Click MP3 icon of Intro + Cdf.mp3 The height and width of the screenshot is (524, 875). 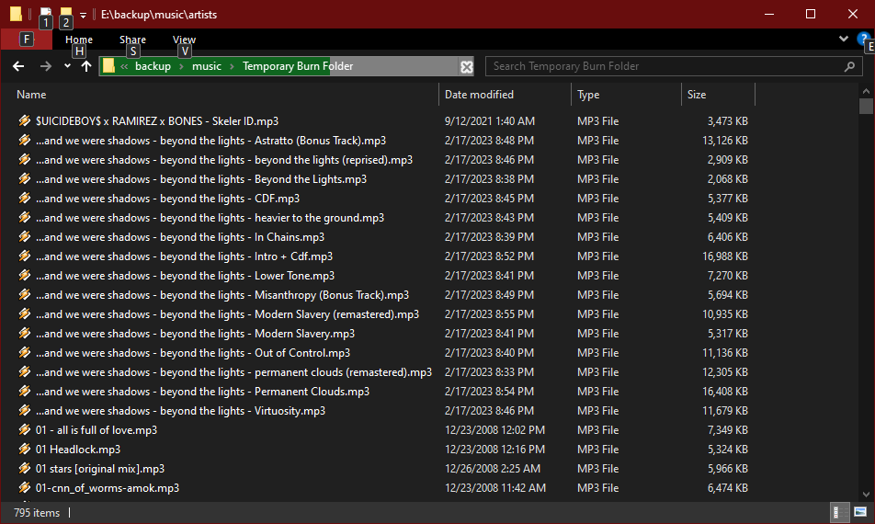click(x=24, y=256)
